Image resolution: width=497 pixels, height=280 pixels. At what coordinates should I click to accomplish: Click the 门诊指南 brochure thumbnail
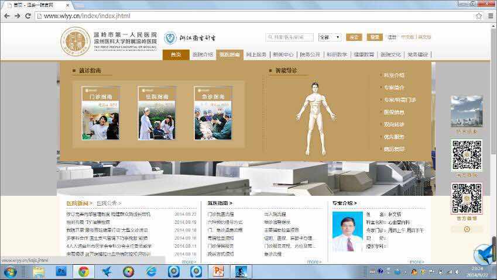click(101, 113)
